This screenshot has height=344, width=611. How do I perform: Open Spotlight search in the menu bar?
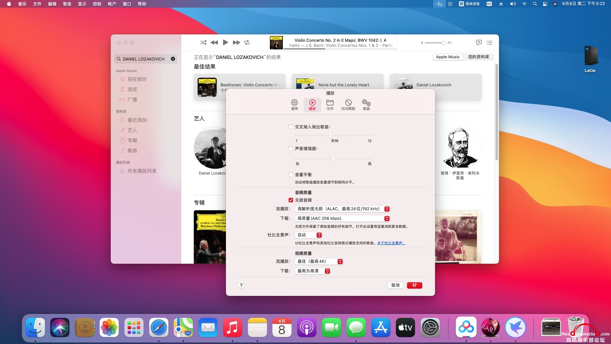click(535, 4)
